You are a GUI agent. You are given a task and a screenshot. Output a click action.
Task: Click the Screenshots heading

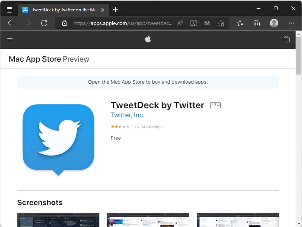[x=40, y=202]
